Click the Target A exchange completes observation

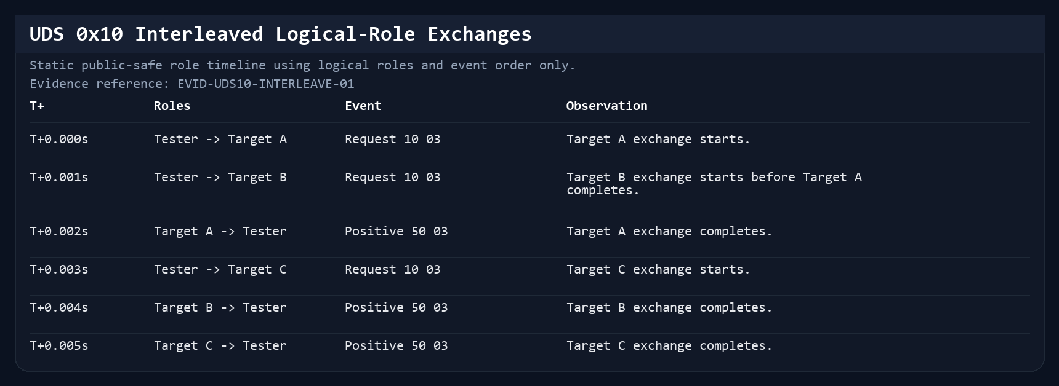[669, 231]
